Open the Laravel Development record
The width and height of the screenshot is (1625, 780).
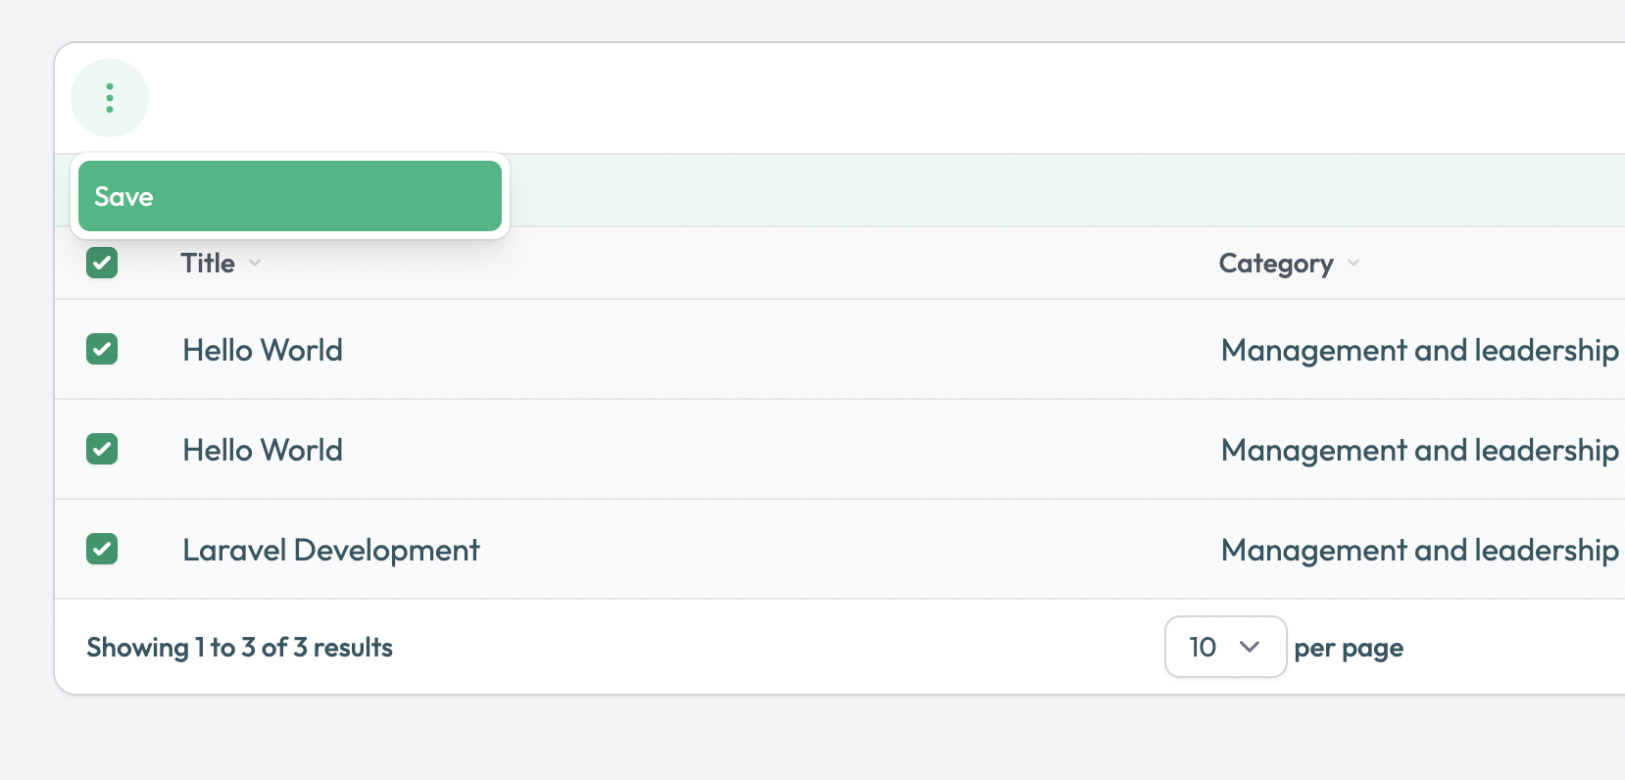pyautogui.click(x=331, y=550)
